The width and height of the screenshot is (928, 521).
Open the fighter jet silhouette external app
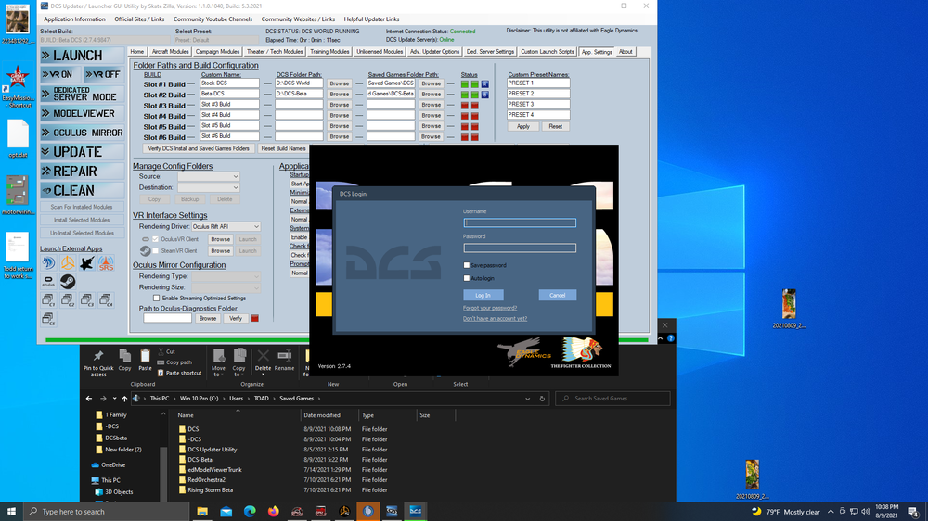[x=87, y=262]
